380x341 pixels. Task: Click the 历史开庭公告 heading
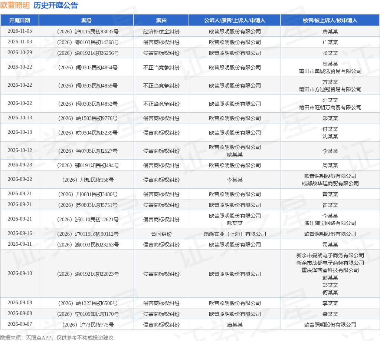(56, 5)
